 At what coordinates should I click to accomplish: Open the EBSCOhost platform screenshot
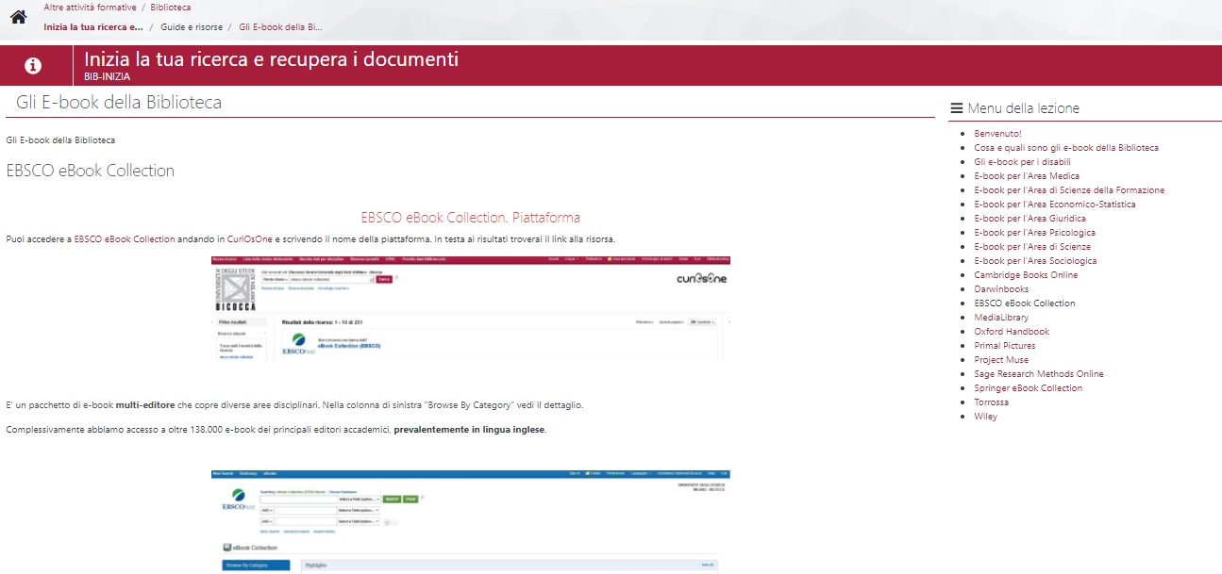470,521
